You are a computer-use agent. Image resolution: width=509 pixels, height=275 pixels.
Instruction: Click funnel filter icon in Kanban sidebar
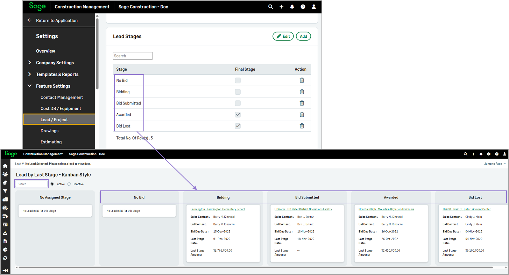pos(5,191)
